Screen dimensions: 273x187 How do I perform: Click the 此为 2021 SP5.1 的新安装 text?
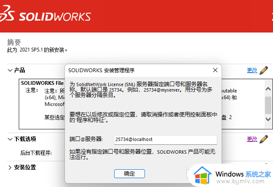pos(37,50)
